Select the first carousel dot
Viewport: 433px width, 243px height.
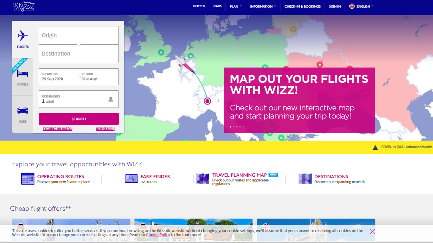coord(231,127)
